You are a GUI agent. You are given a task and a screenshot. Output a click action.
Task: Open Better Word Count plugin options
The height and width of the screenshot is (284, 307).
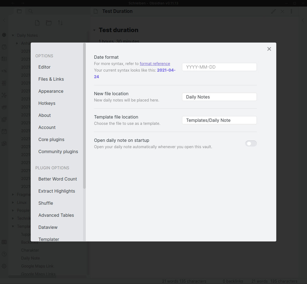[58, 179]
